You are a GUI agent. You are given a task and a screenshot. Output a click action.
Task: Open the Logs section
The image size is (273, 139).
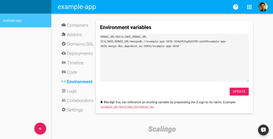pos(72,91)
